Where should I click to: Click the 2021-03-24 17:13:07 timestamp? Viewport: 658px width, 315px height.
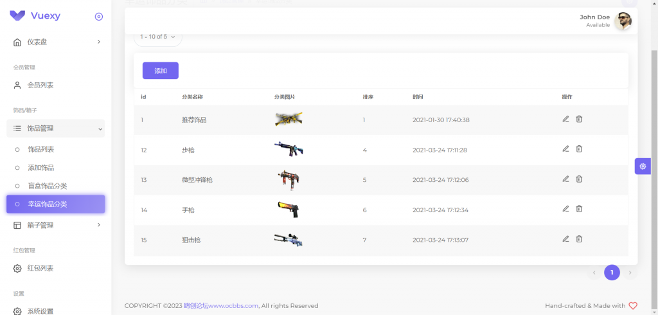click(441, 240)
